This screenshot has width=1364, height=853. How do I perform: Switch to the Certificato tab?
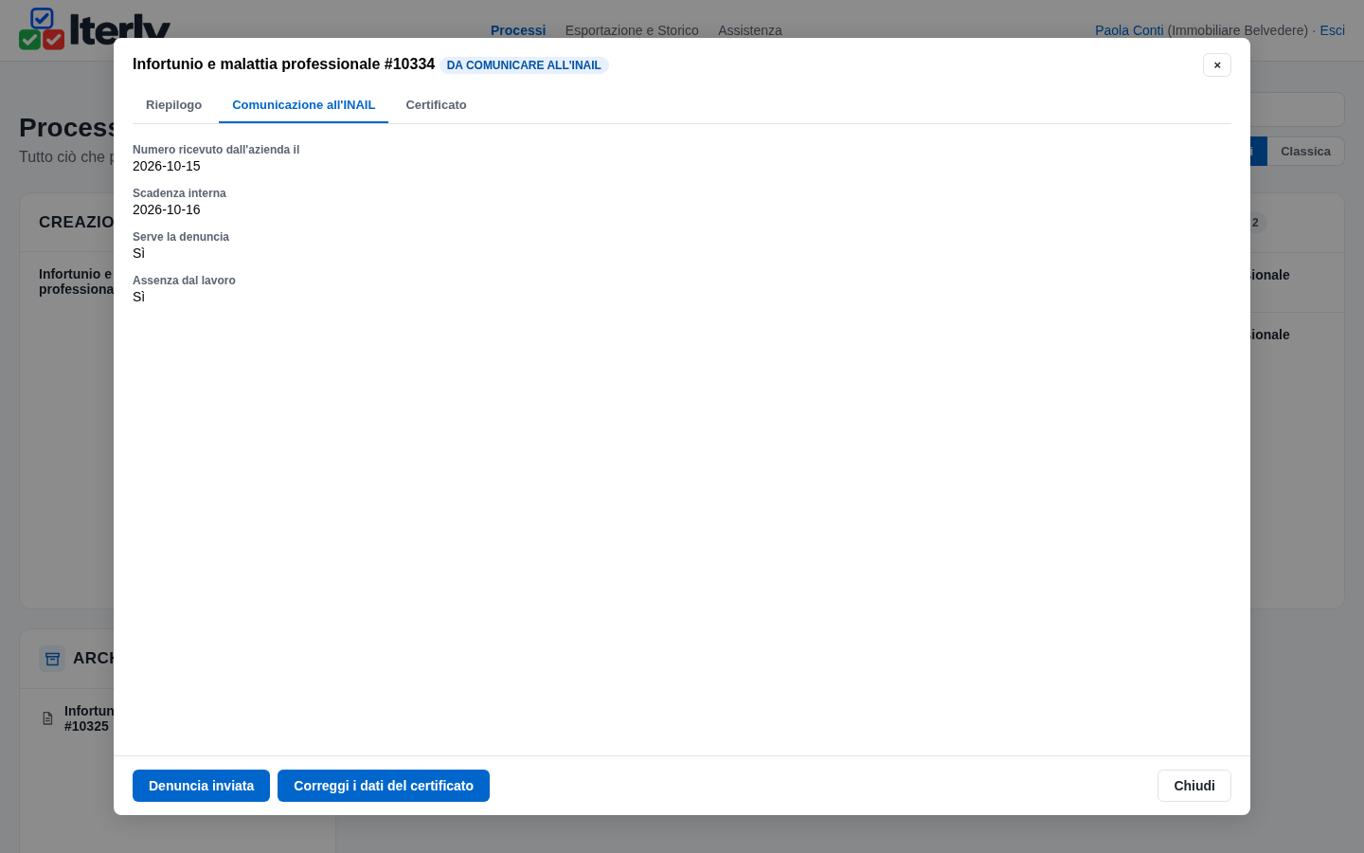pos(436,105)
